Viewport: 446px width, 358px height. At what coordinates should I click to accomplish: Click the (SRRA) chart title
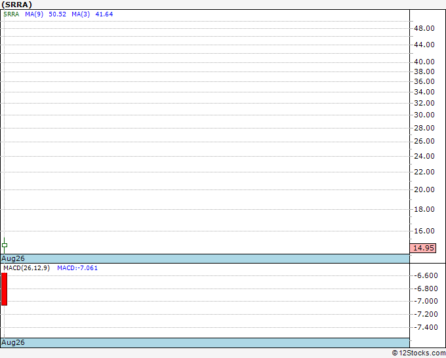click(16, 5)
